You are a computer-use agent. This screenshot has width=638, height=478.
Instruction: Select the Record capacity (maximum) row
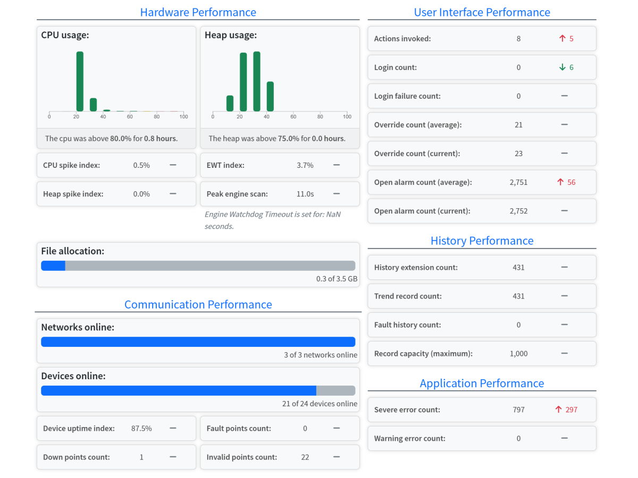tap(482, 354)
